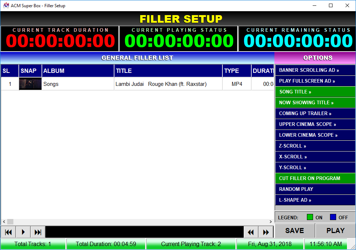Click the row number 1 cell

[x=10, y=84]
